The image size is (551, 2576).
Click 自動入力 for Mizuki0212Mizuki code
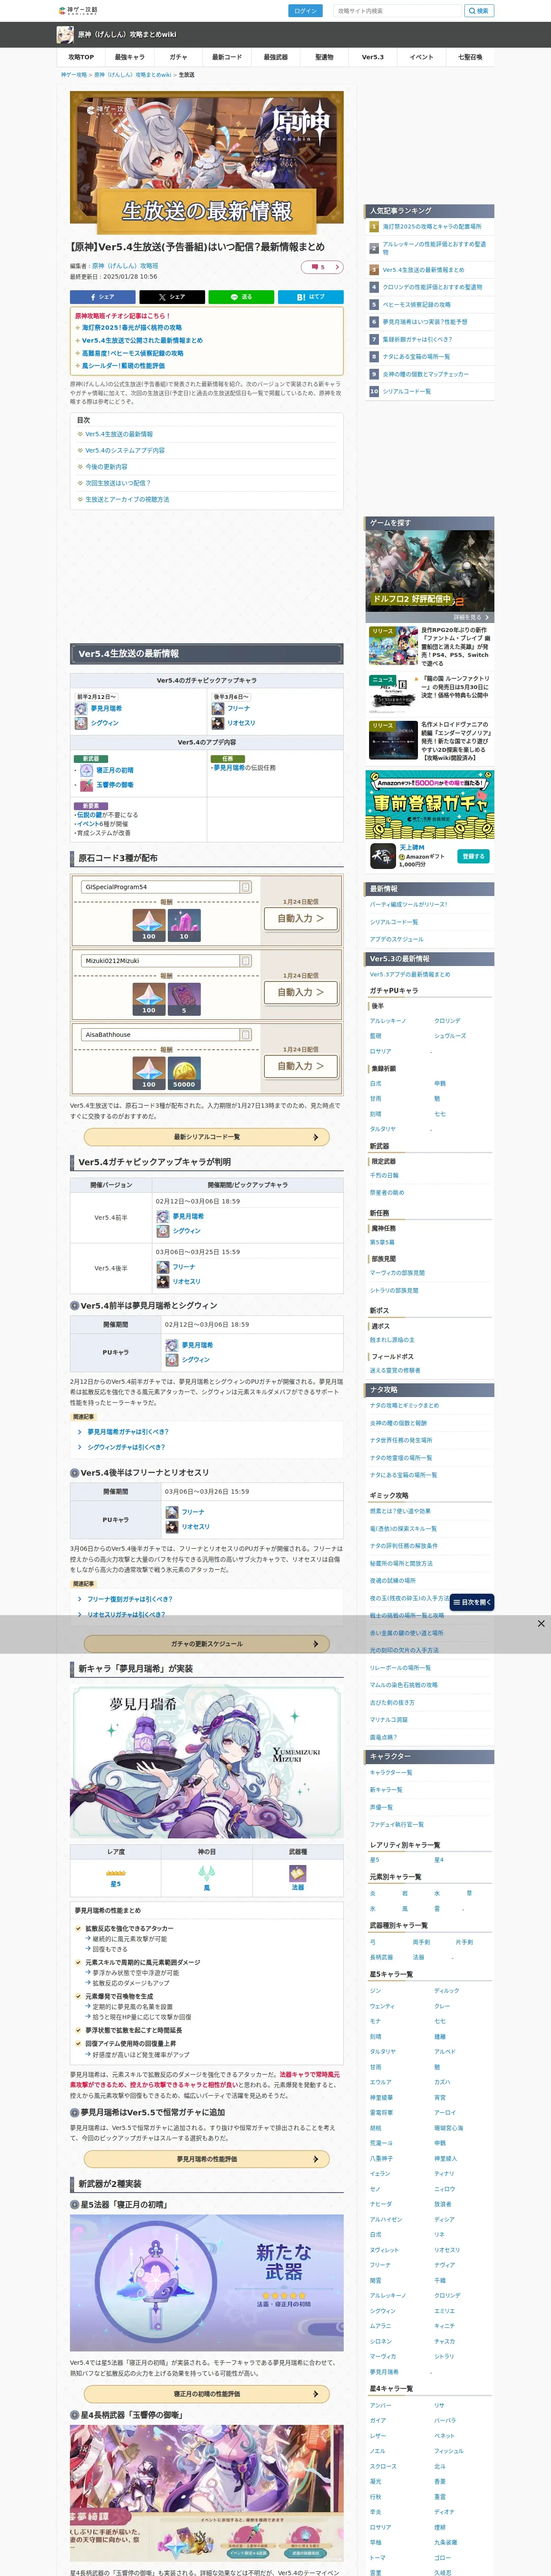[x=300, y=992]
